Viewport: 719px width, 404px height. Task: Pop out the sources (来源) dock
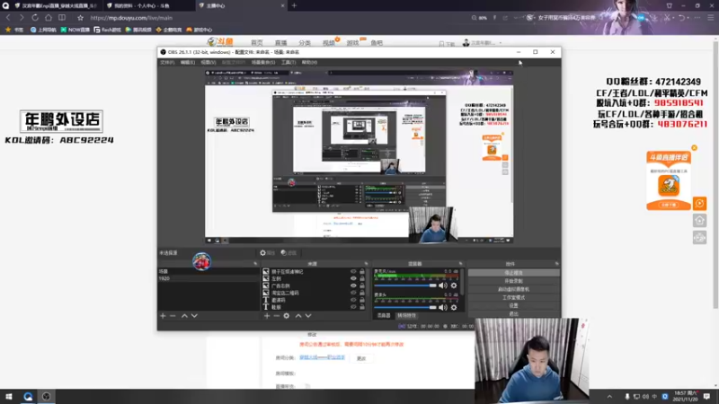click(366, 264)
